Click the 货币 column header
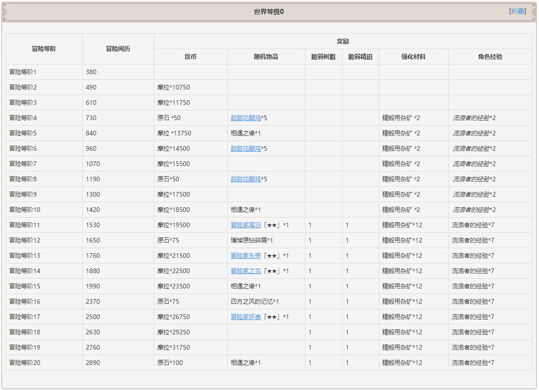Image resolution: width=539 pixels, height=390 pixels. click(x=191, y=57)
